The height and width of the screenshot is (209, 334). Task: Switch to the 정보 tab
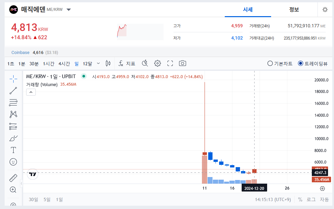pyautogui.click(x=294, y=10)
